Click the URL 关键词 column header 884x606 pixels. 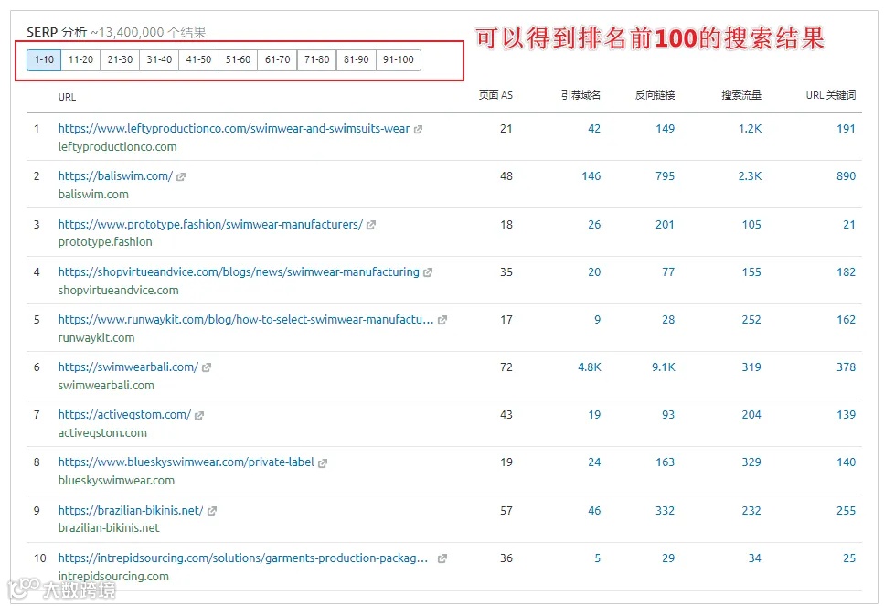831,95
